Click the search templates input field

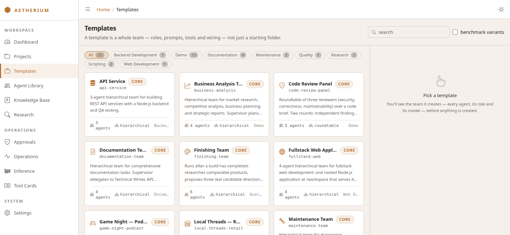tap(409, 32)
